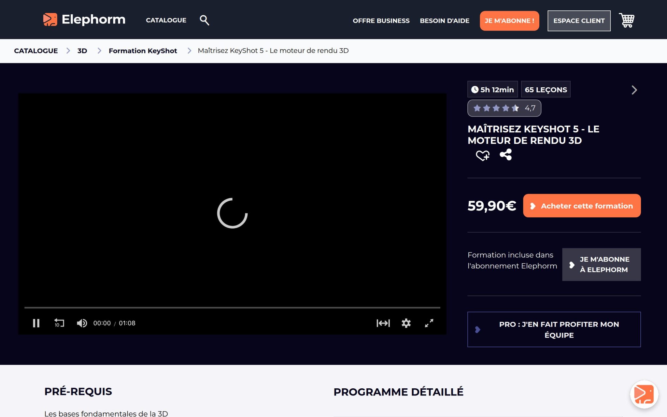Open CATALOGUE menu in top navigation
This screenshot has width=667, height=417.
point(166,20)
